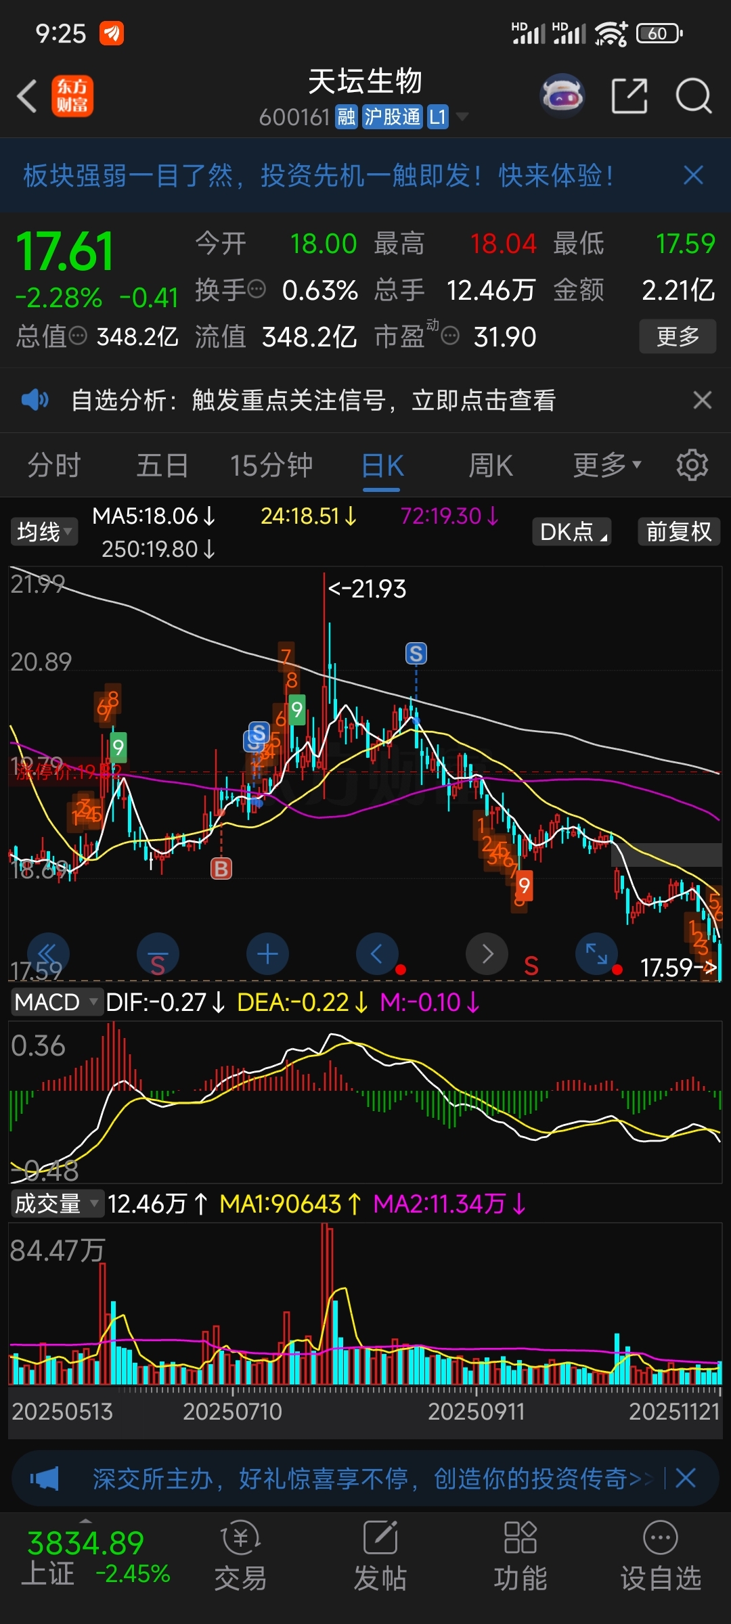Move chart cursor left with arrow button
Image resolution: width=731 pixels, height=1624 pixels.
coord(377,954)
